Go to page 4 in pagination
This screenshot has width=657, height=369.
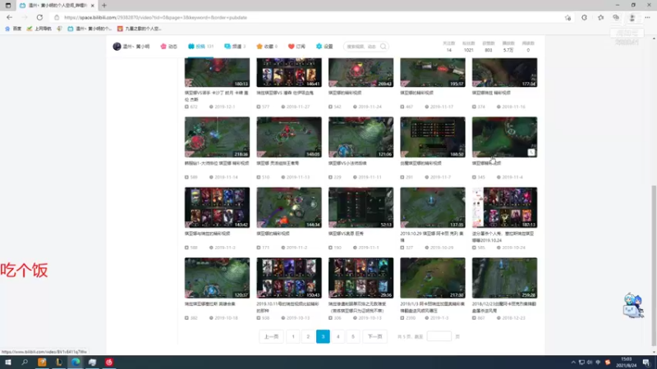(x=338, y=336)
